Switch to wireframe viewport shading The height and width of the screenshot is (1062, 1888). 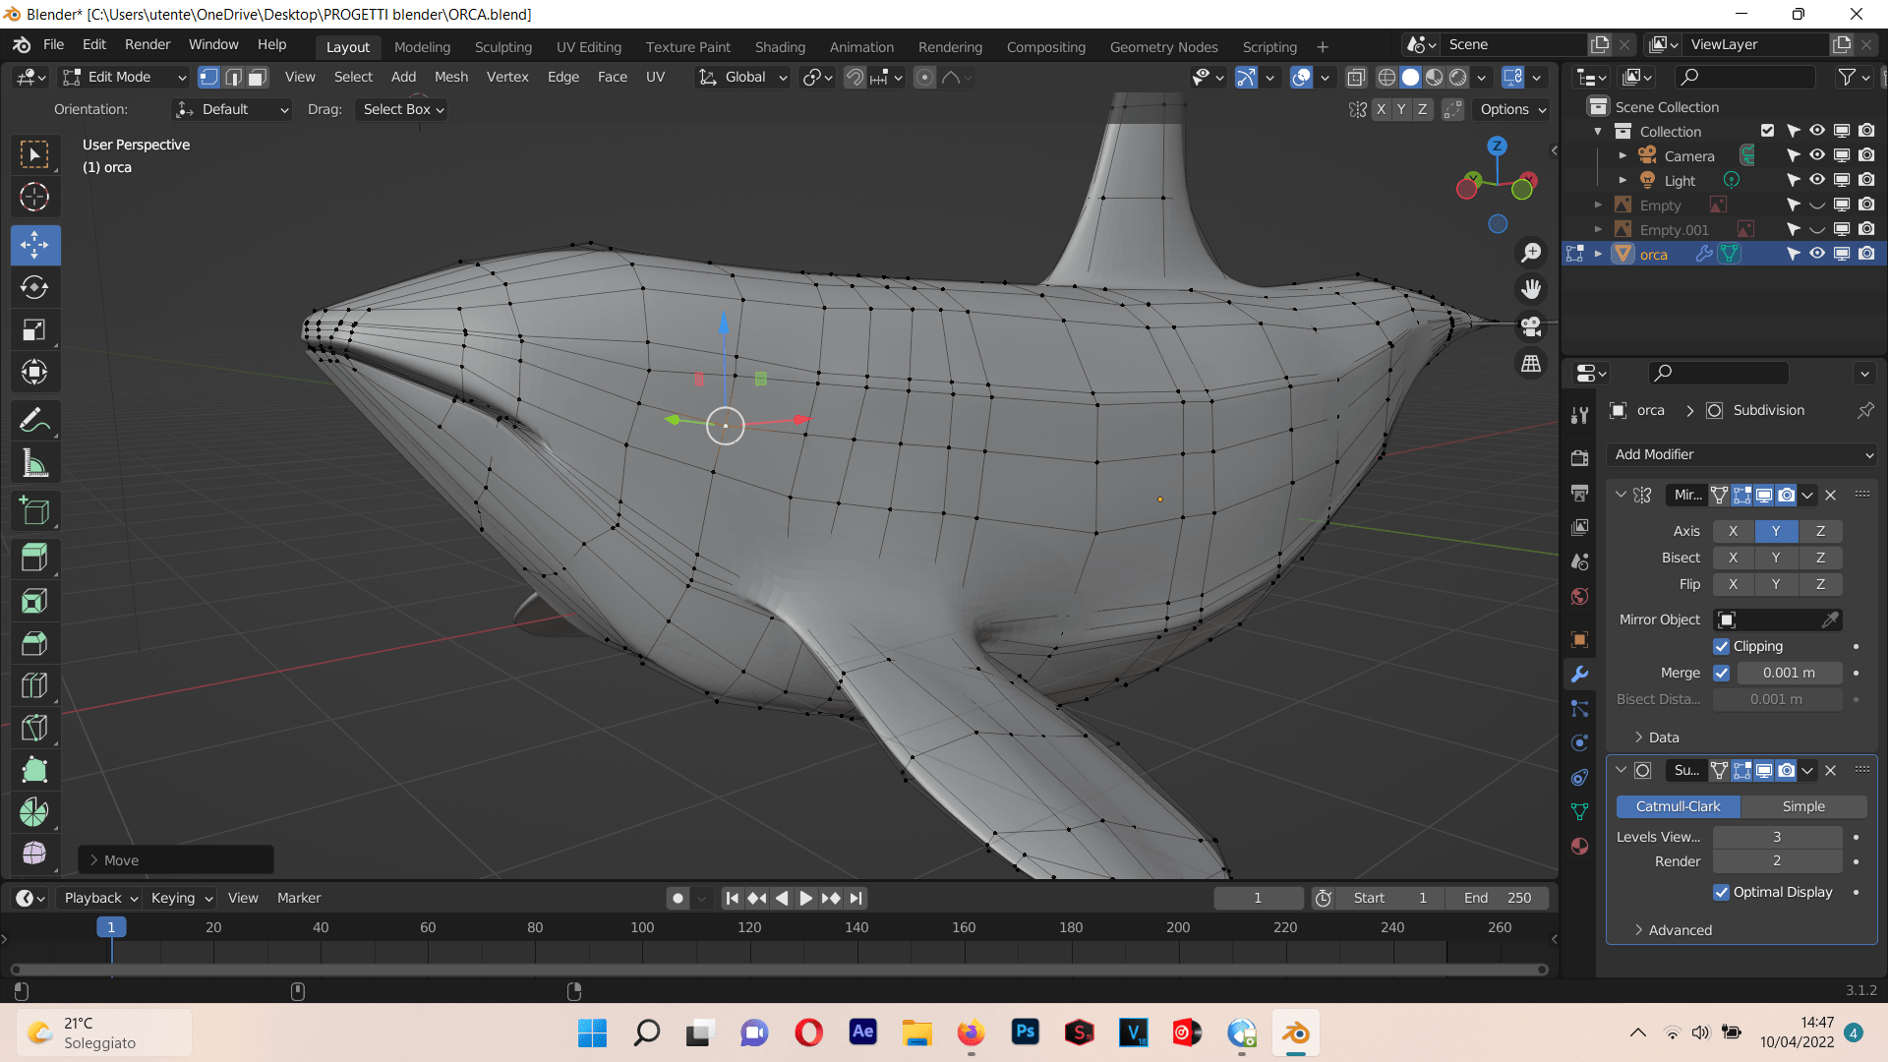tap(1386, 77)
